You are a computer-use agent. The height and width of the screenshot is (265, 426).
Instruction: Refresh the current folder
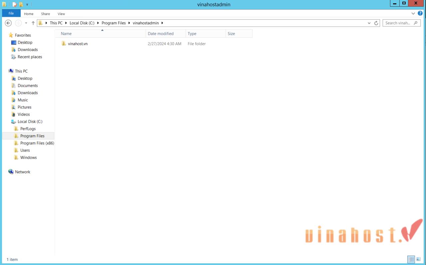click(376, 23)
